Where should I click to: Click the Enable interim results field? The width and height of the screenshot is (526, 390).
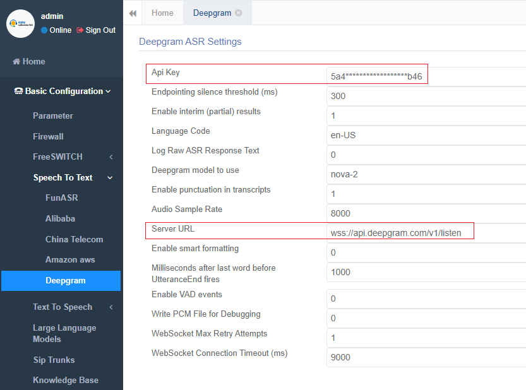pyautogui.click(x=426, y=115)
